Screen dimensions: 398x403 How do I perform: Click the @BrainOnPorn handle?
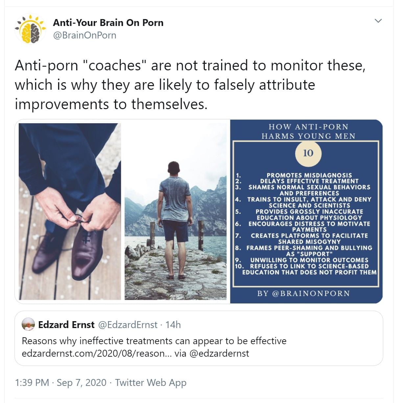(x=84, y=35)
